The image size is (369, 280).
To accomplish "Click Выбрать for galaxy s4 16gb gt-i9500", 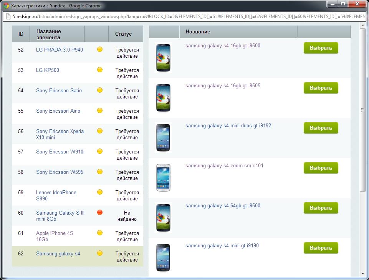I will click(321, 48).
